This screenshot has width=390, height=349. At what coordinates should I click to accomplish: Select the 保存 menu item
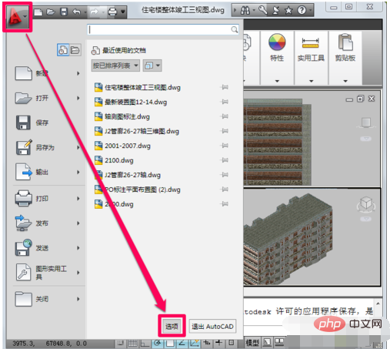tap(48, 122)
